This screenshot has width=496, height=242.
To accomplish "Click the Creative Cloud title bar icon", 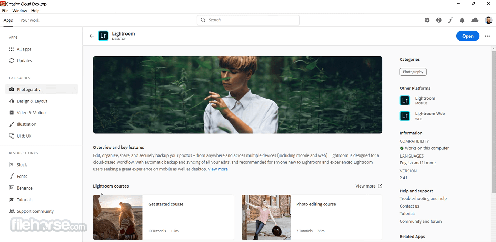I will pos(3,4).
